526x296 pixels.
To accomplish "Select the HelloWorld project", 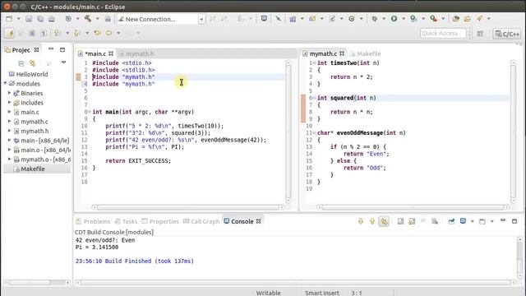I will 32,74.
